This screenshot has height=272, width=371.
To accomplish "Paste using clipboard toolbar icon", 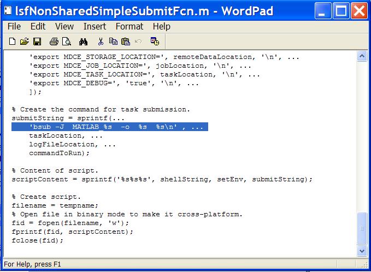I will click(125, 41).
